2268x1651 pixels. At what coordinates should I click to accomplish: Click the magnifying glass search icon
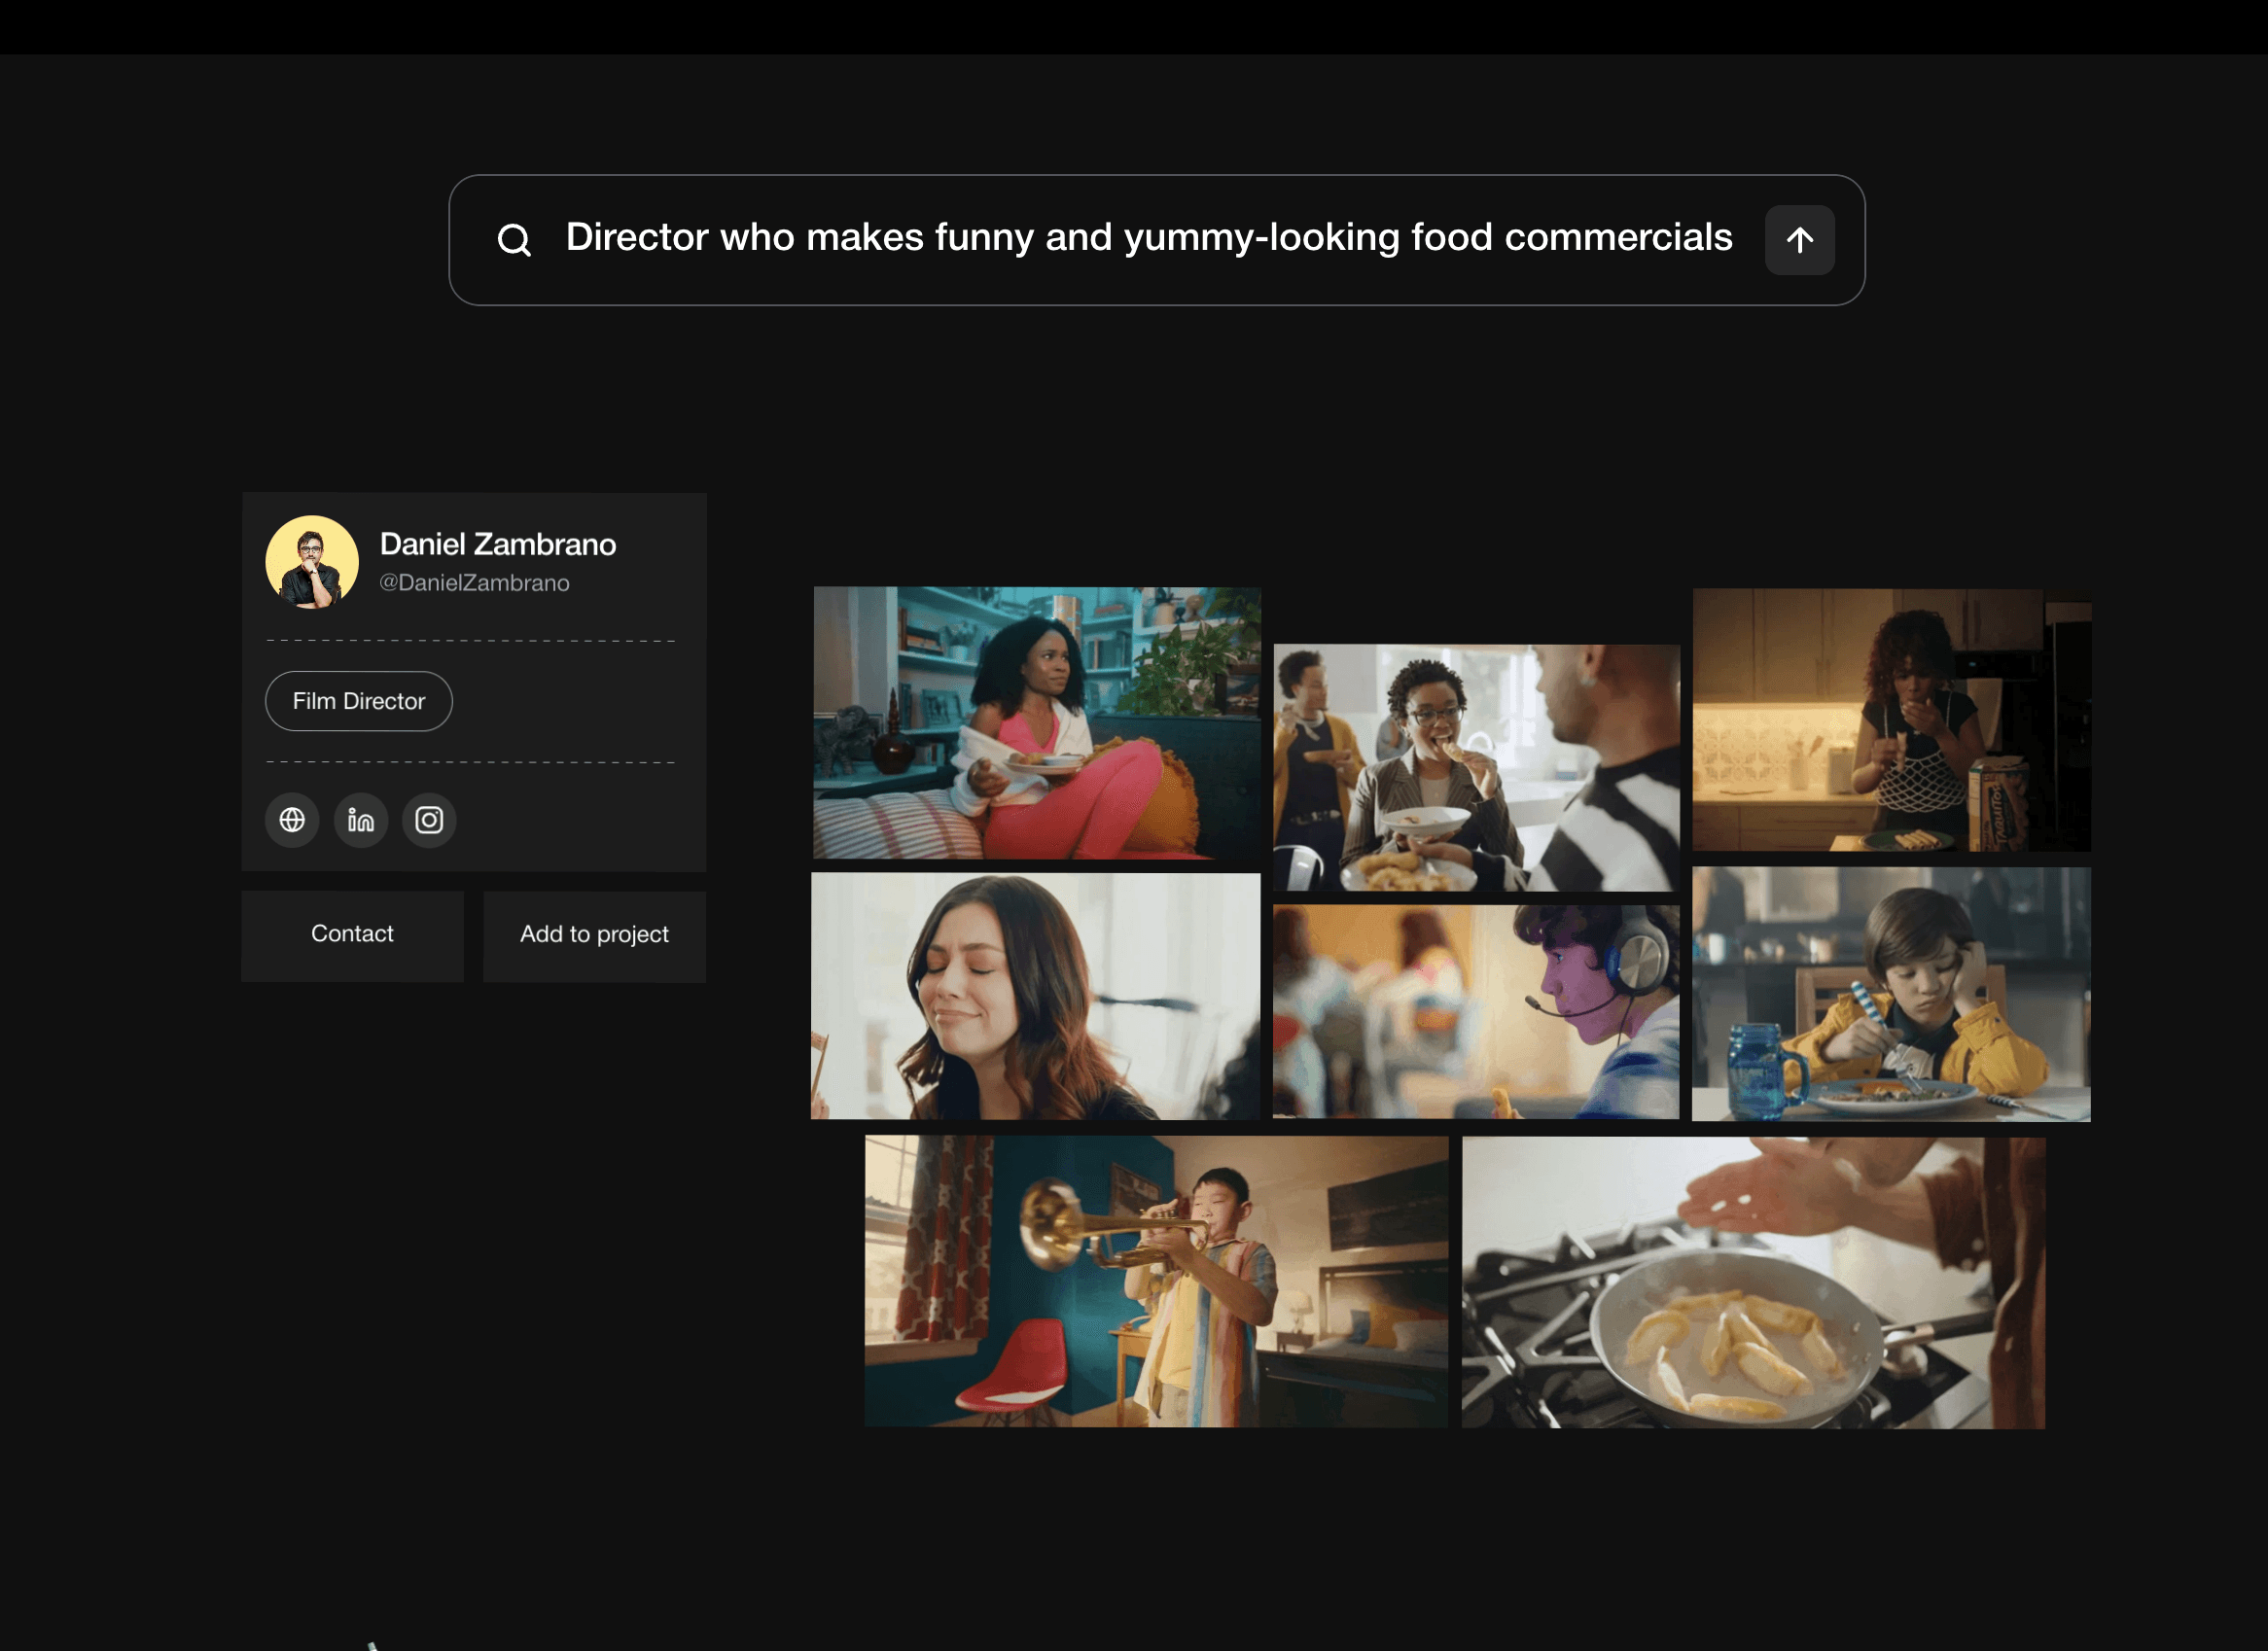pos(514,240)
